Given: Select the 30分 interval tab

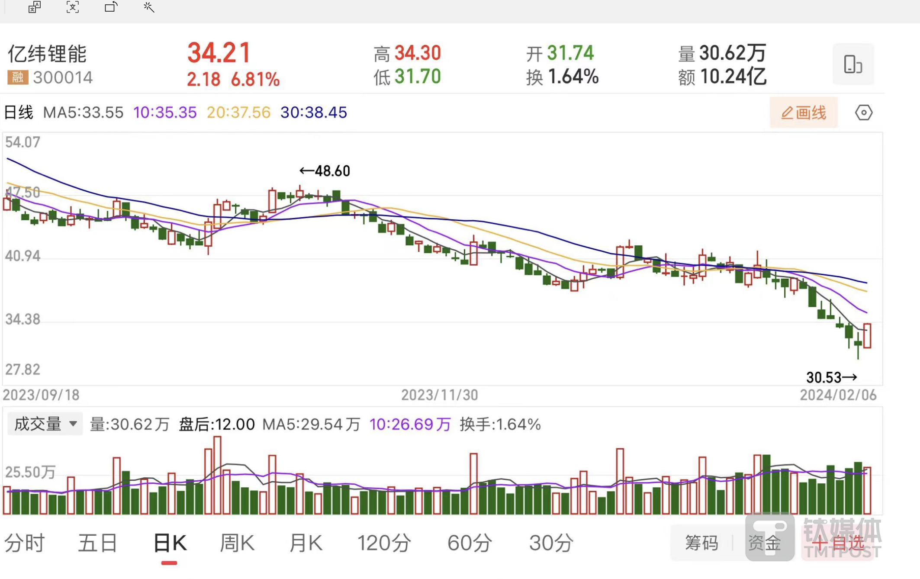Looking at the screenshot, I should 551,543.
